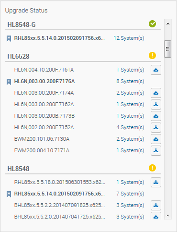177x232 pixels.
Task: Click scrollbar up arrow
Action: click(x=168, y=24)
